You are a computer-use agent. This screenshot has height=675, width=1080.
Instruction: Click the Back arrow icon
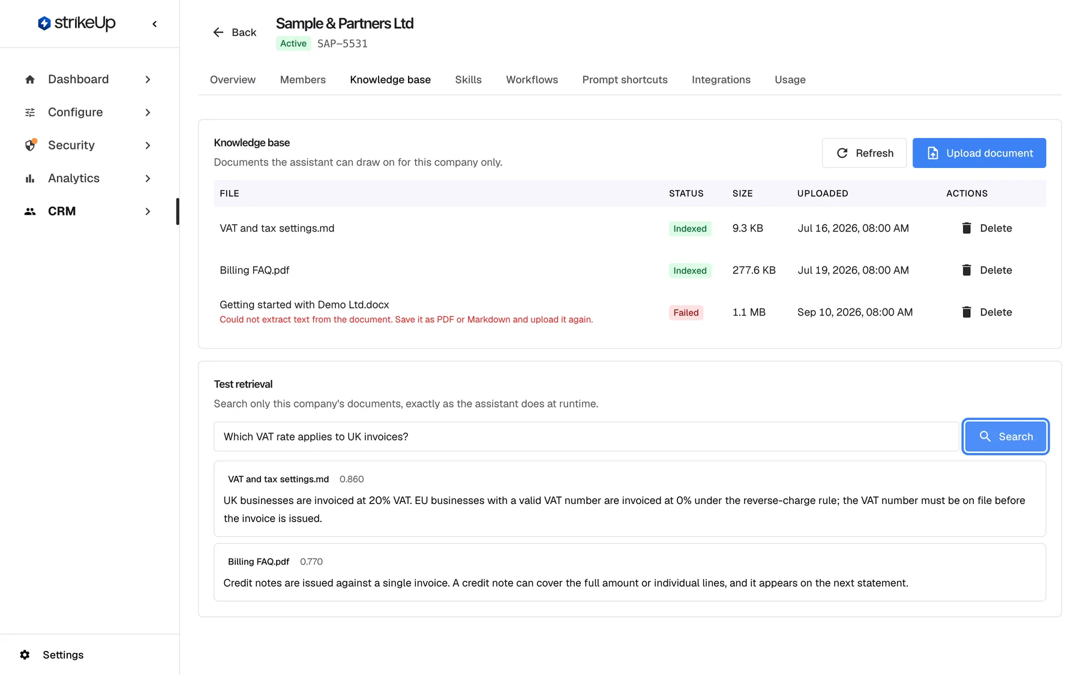click(218, 32)
